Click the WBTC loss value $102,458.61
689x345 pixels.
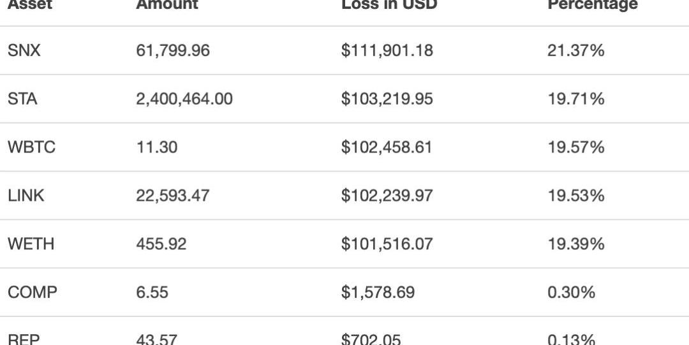(x=387, y=148)
